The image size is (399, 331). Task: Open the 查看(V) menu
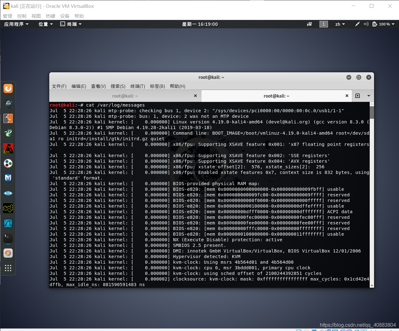99,86
